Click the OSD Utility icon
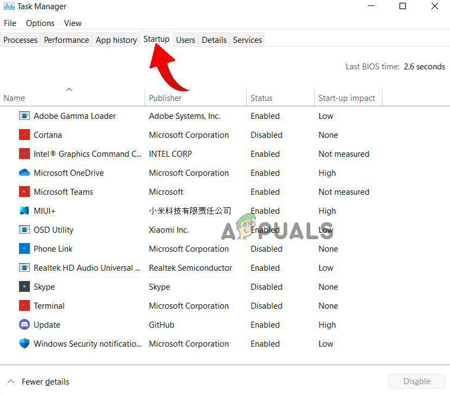 click(x=24, y=229)
